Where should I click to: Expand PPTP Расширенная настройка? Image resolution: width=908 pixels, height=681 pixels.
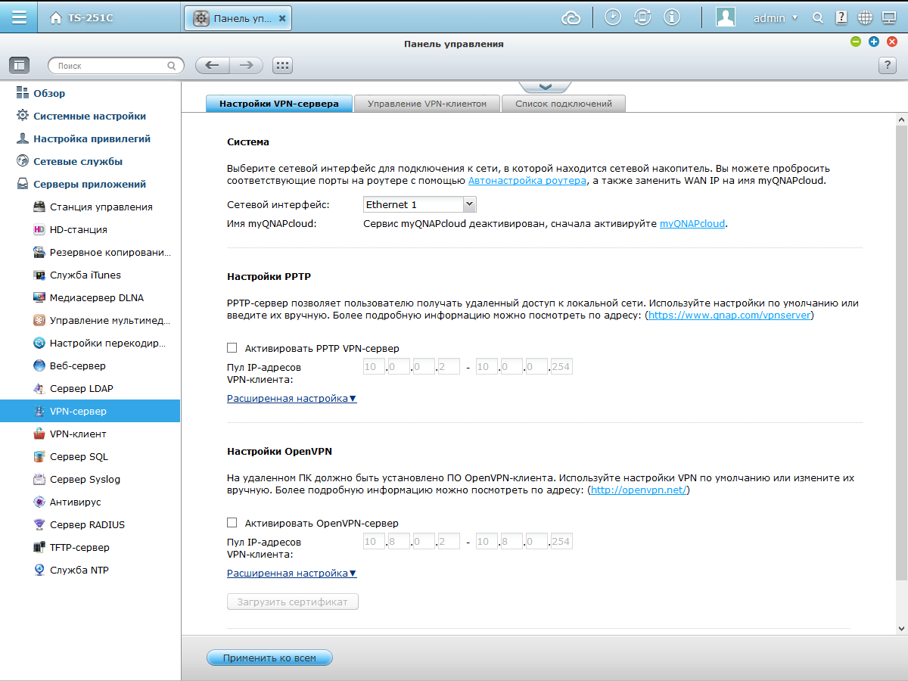pos(292,398)
